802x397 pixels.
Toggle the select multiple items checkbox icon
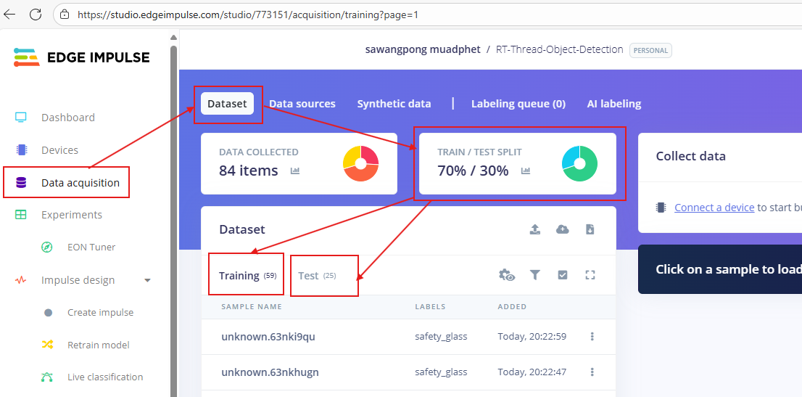click(x=563, y=275)
